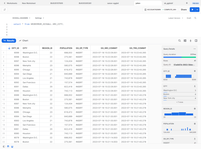Image resolution: width=201 pixels, height=149 pixels.
Task: Toggle the results pane at bottom bar
Action: pyautogui.click(x=12, y=147)
